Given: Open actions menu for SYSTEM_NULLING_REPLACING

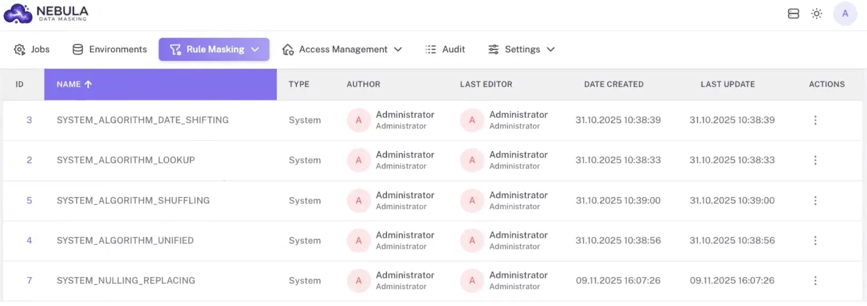Looking at the screenshot, I should [815, 281].
